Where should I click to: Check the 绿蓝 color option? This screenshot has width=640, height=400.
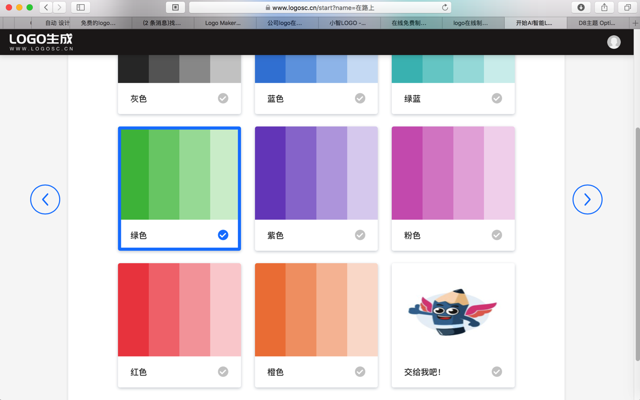[496, 98]
